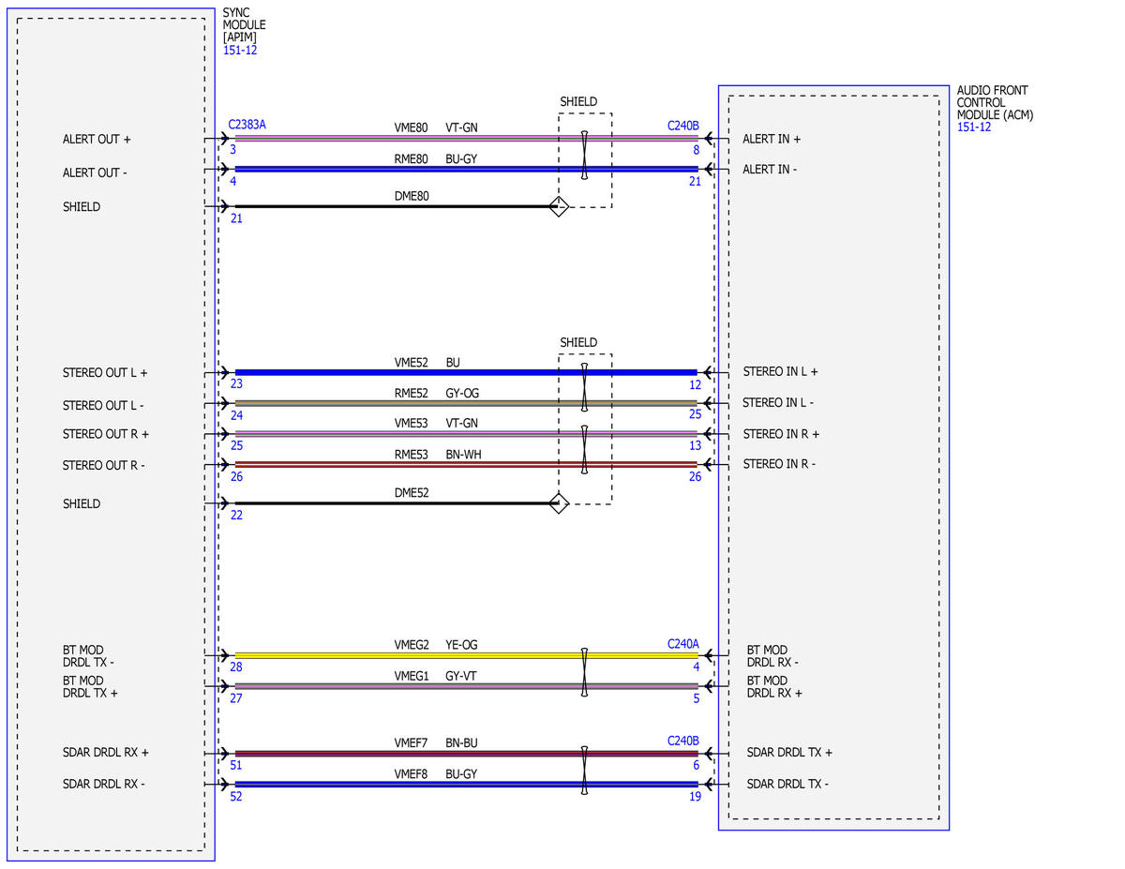Open the 151-12 reference under Audio Front Control Module
The width and height of the screenshot is (1125, 869).
[x=974, y=127]
